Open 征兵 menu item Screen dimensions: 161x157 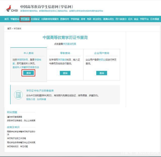pos(130,19)
